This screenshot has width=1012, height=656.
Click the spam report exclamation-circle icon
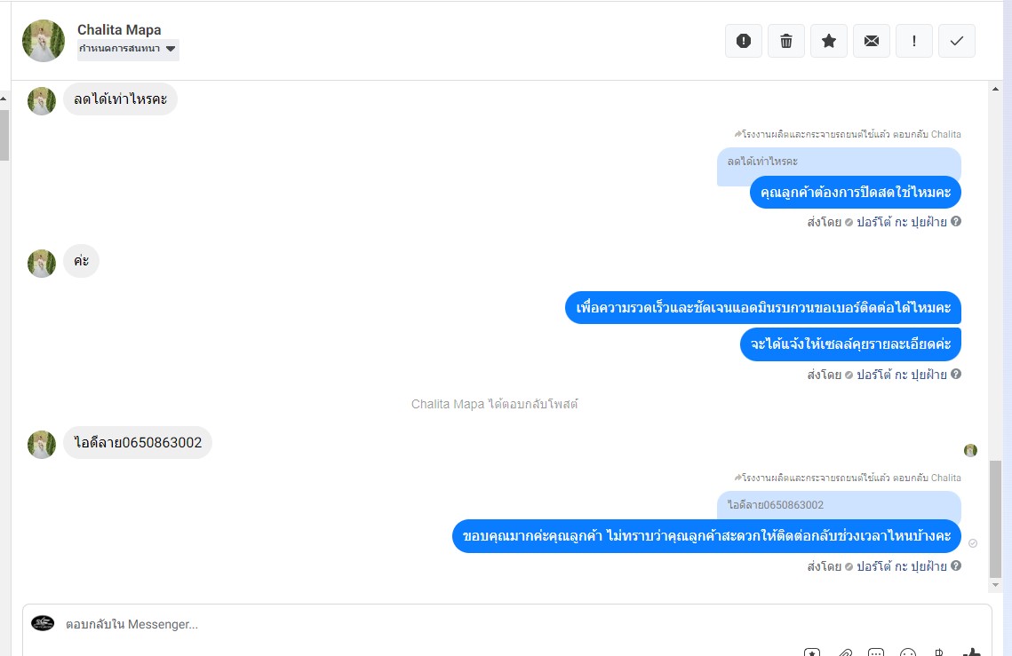pyautogui.click(x=744, y=41)
